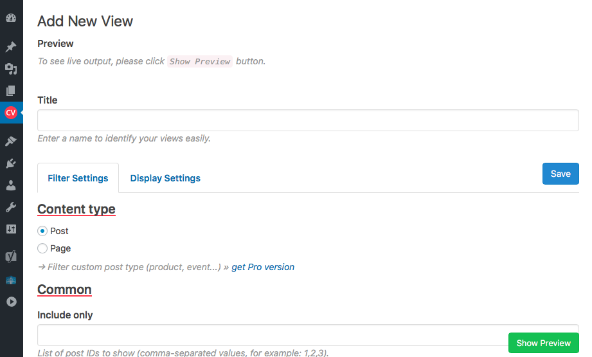This screenshot has height=357, width=592.
Task: Open the Dashboard icon in sidebar
Action: click(x=11, y=18)
